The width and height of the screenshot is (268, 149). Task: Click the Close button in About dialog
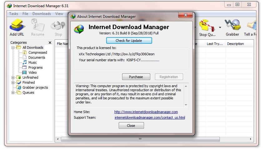click(x=131, y=126)
